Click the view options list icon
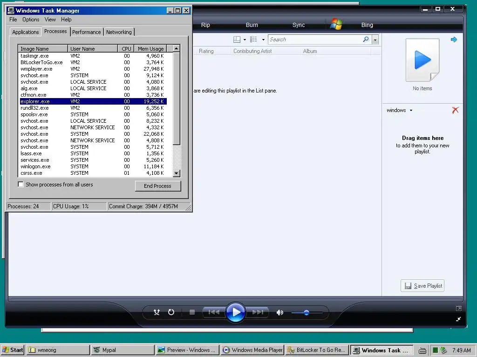This screenshot has height=357, width=477. [x=253, y=40]
